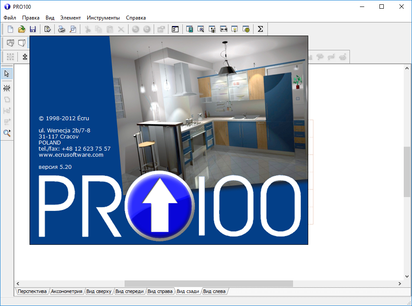Click the Open file folder icon

pyautogui.click(x=21, y=29)
